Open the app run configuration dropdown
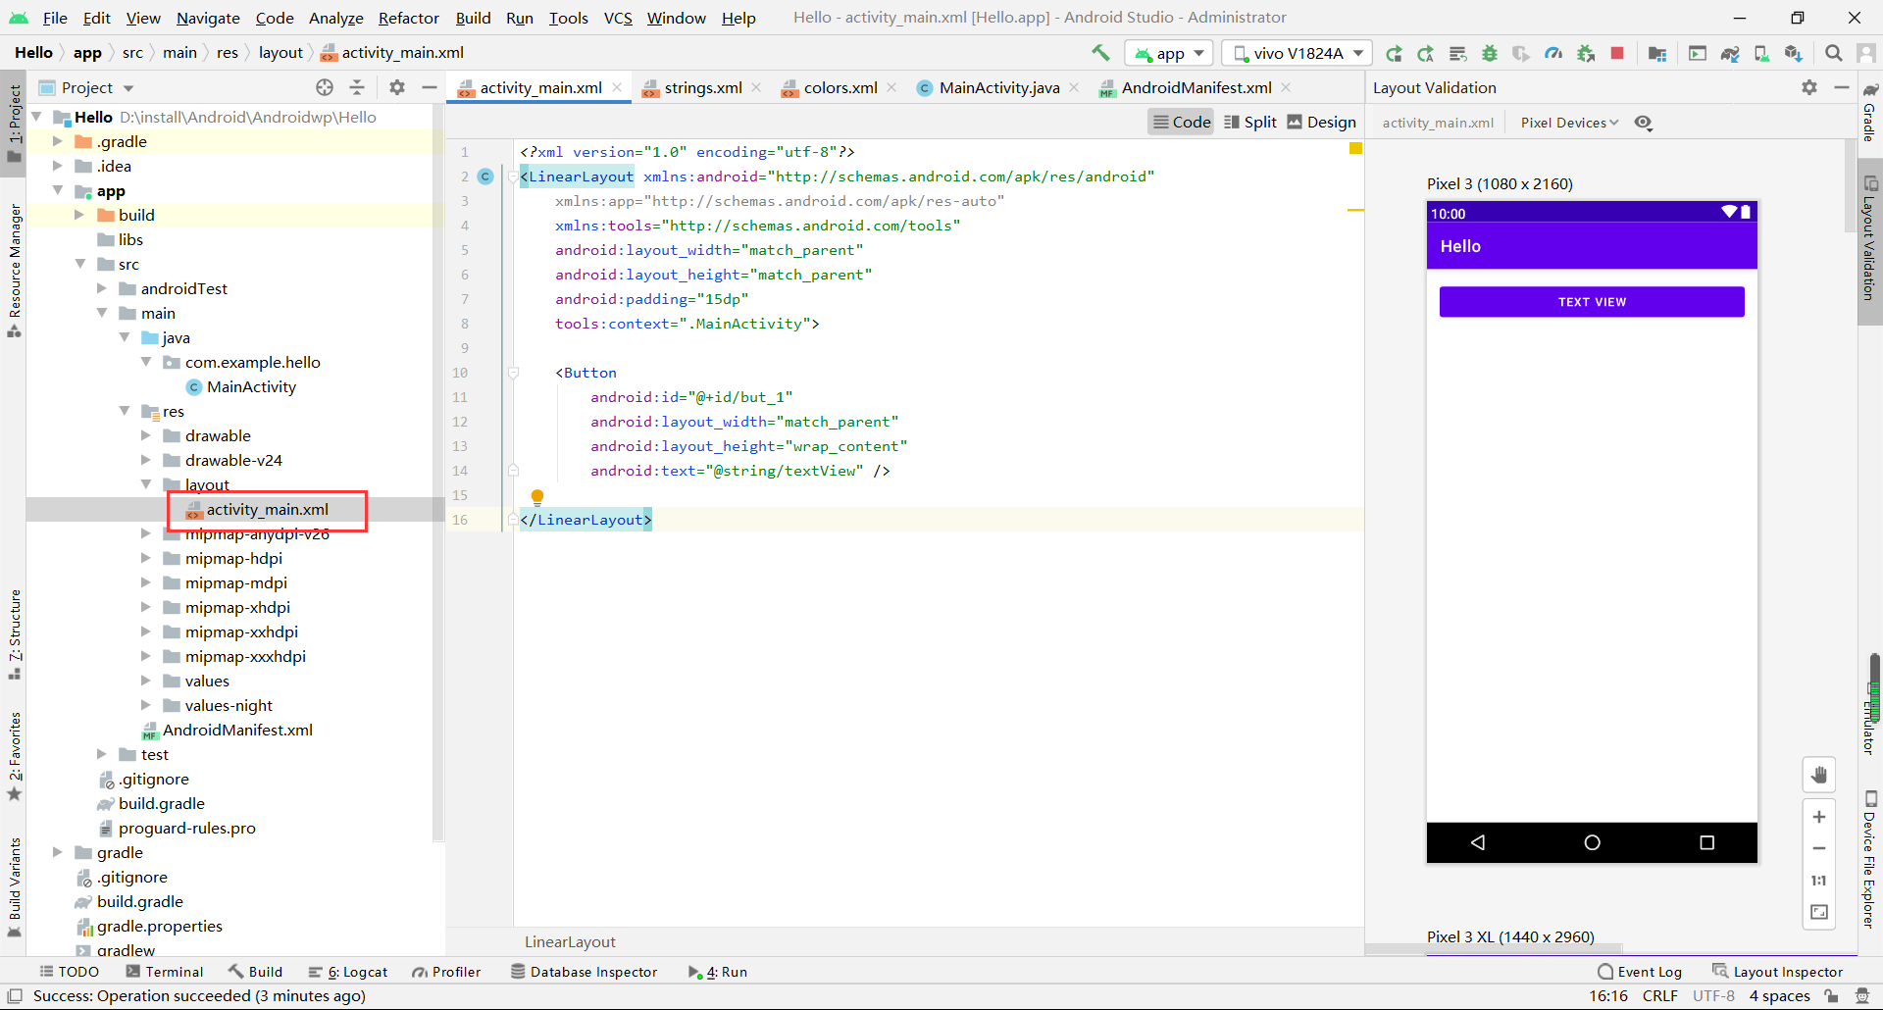Viewport: 1883px width, 1010px height. [x=1169, y=53]
